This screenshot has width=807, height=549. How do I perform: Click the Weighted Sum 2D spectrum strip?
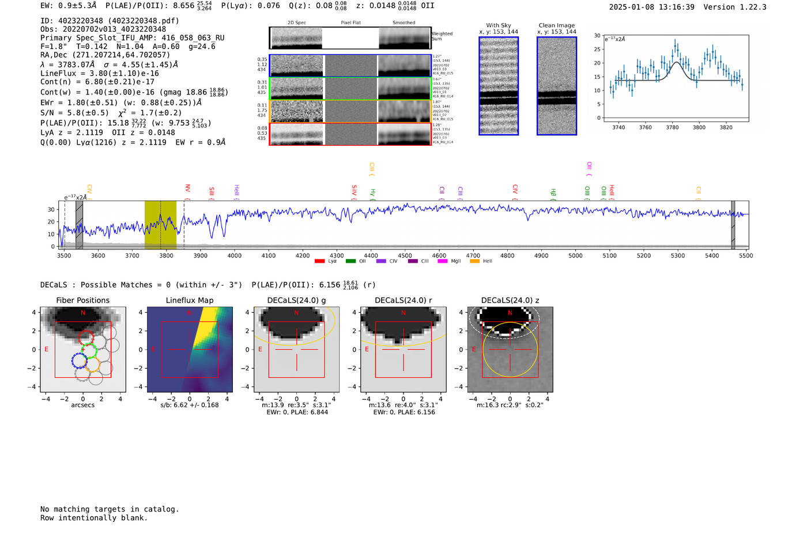[x=350, y=38]
